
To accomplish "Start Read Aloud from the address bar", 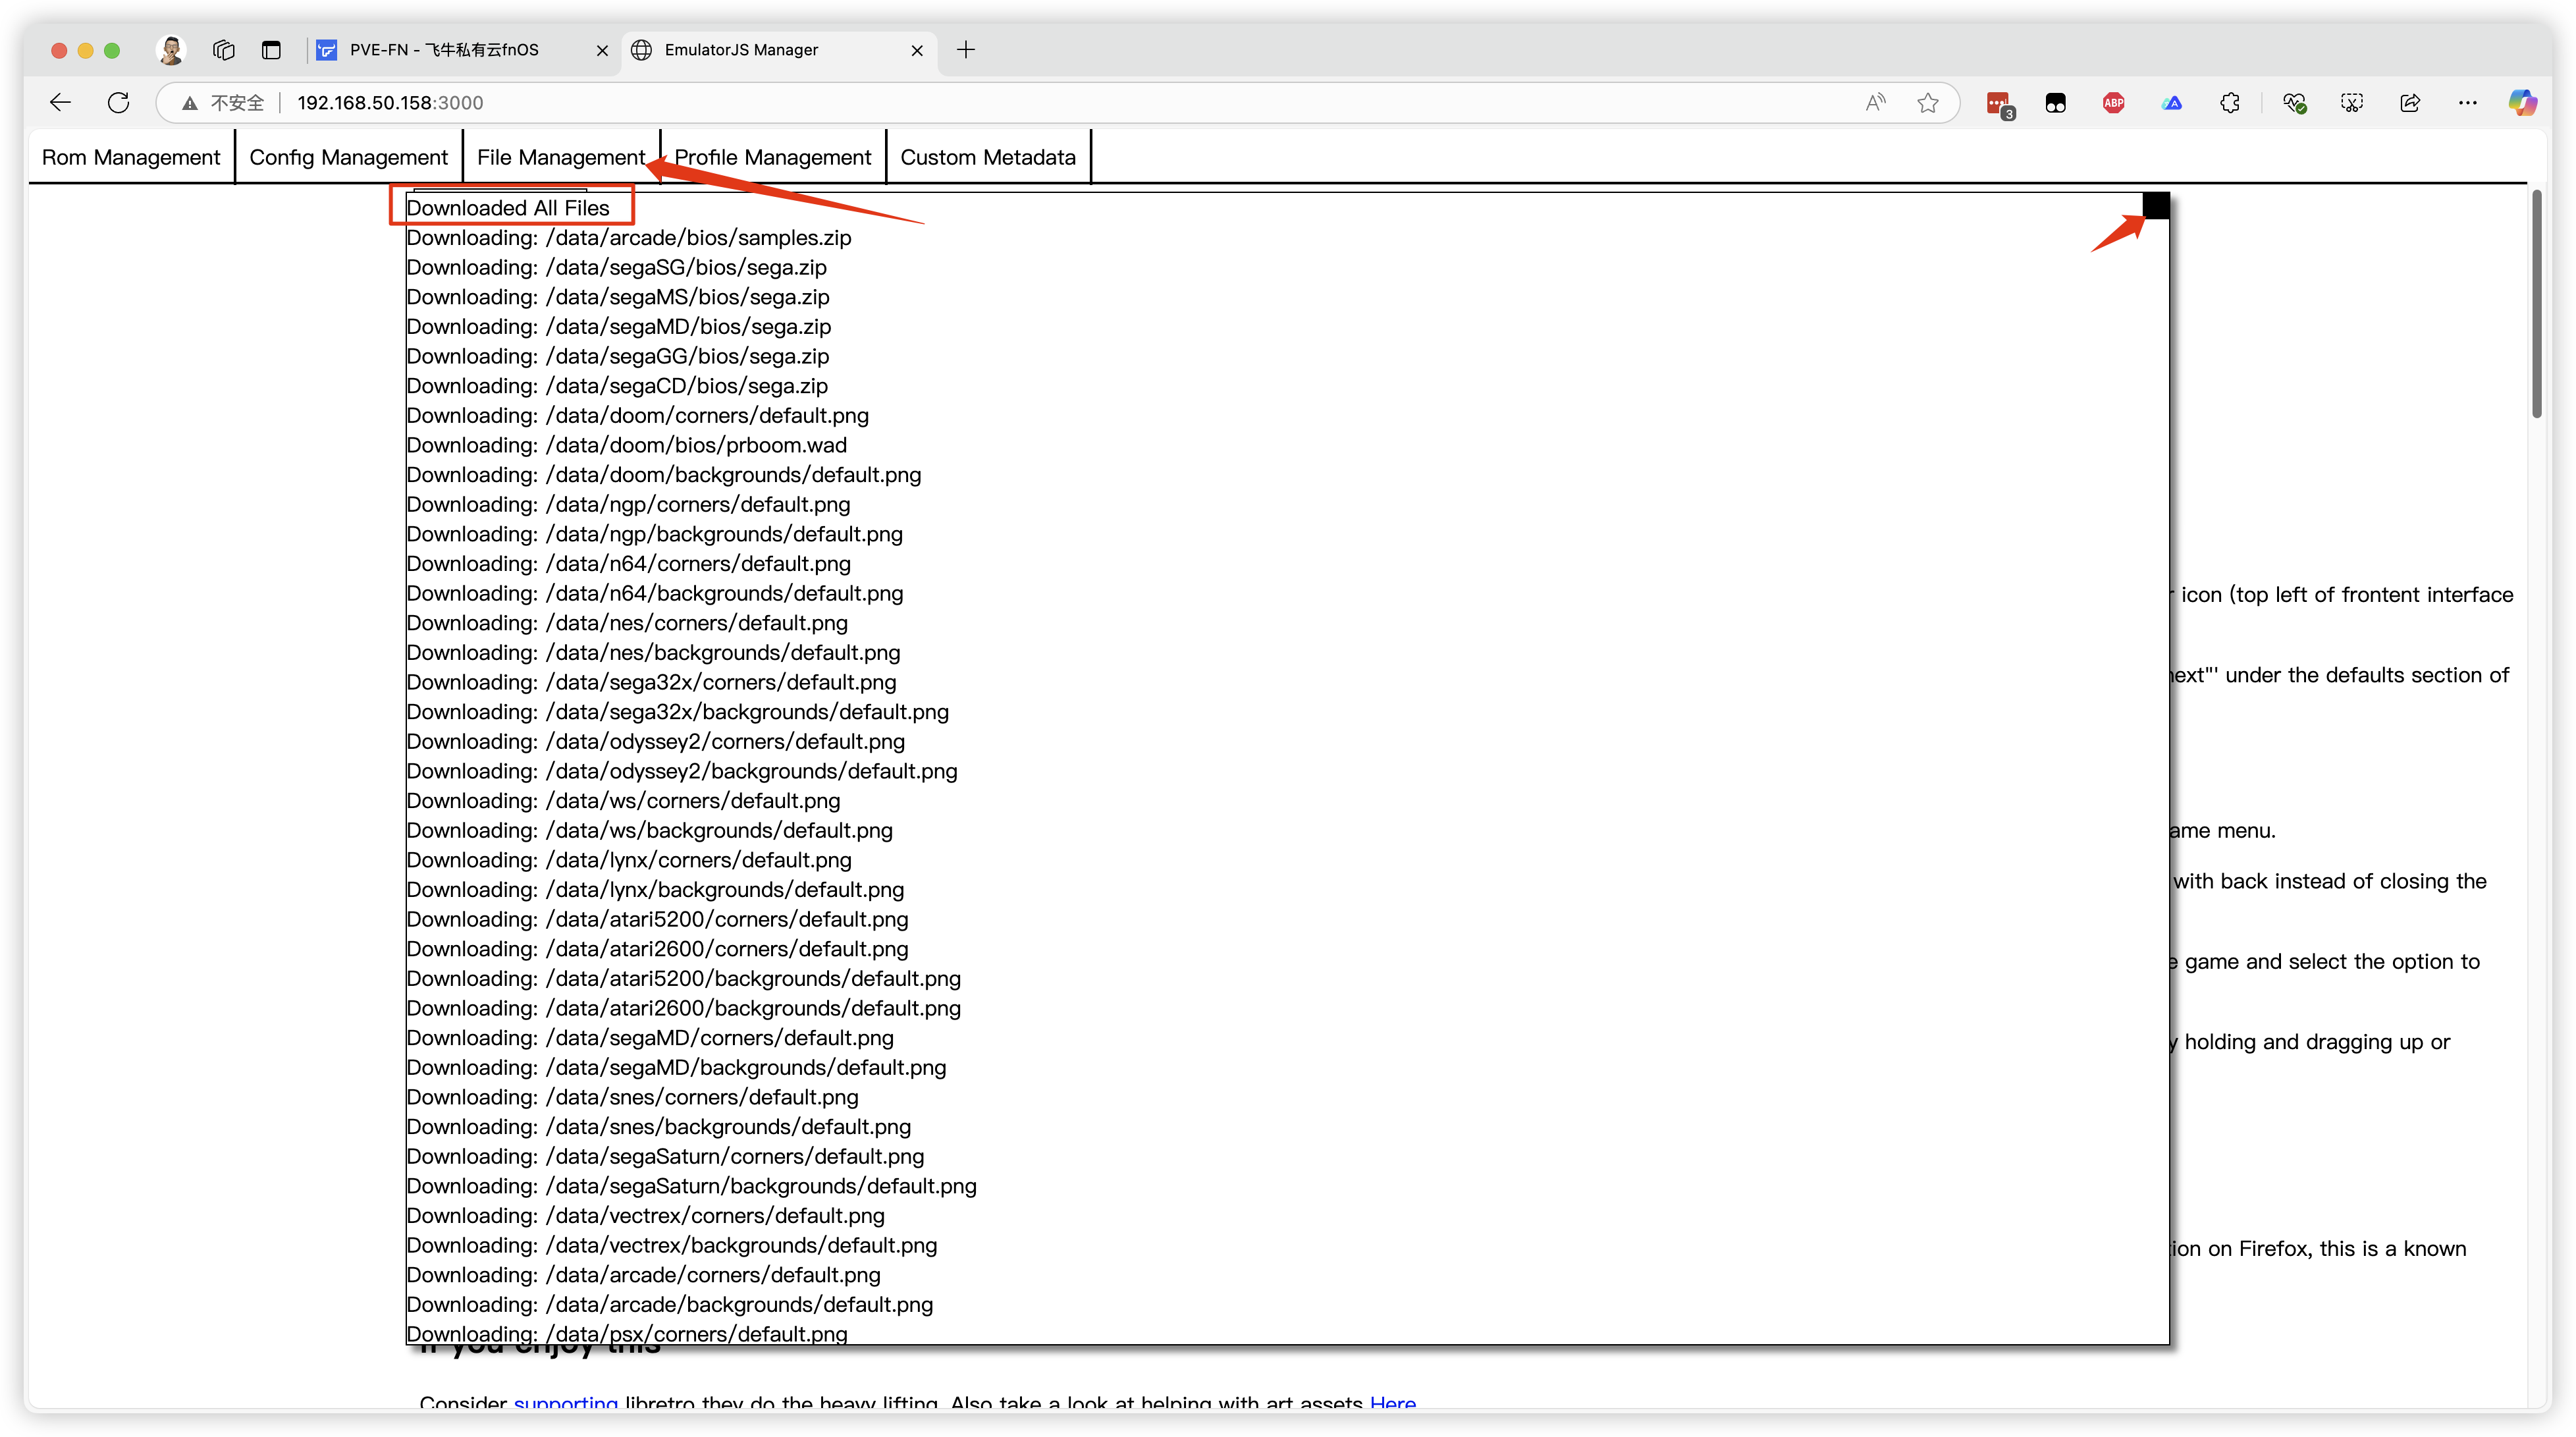I will pos(1875,102).
